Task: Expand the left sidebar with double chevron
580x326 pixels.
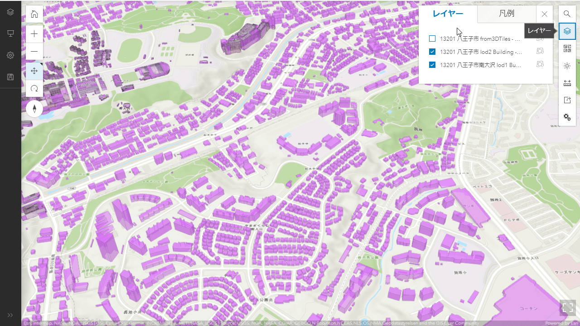Action: click(x=10, y=315)
